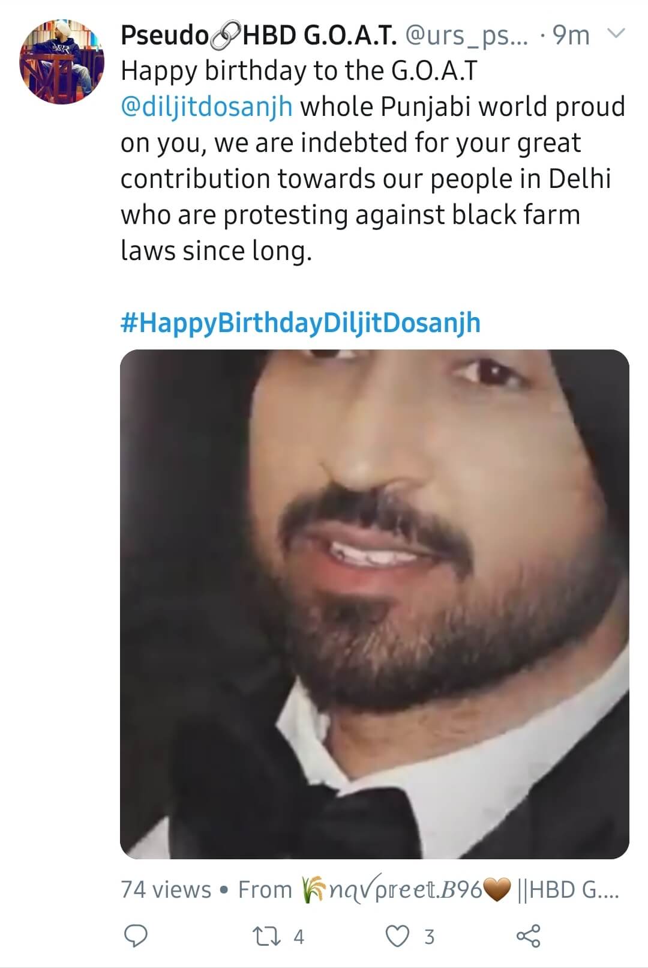Viewport: 648px width, 968px height.
Task: Open the @diljitdosanjh mention
Action: click(x=206, y=107)
